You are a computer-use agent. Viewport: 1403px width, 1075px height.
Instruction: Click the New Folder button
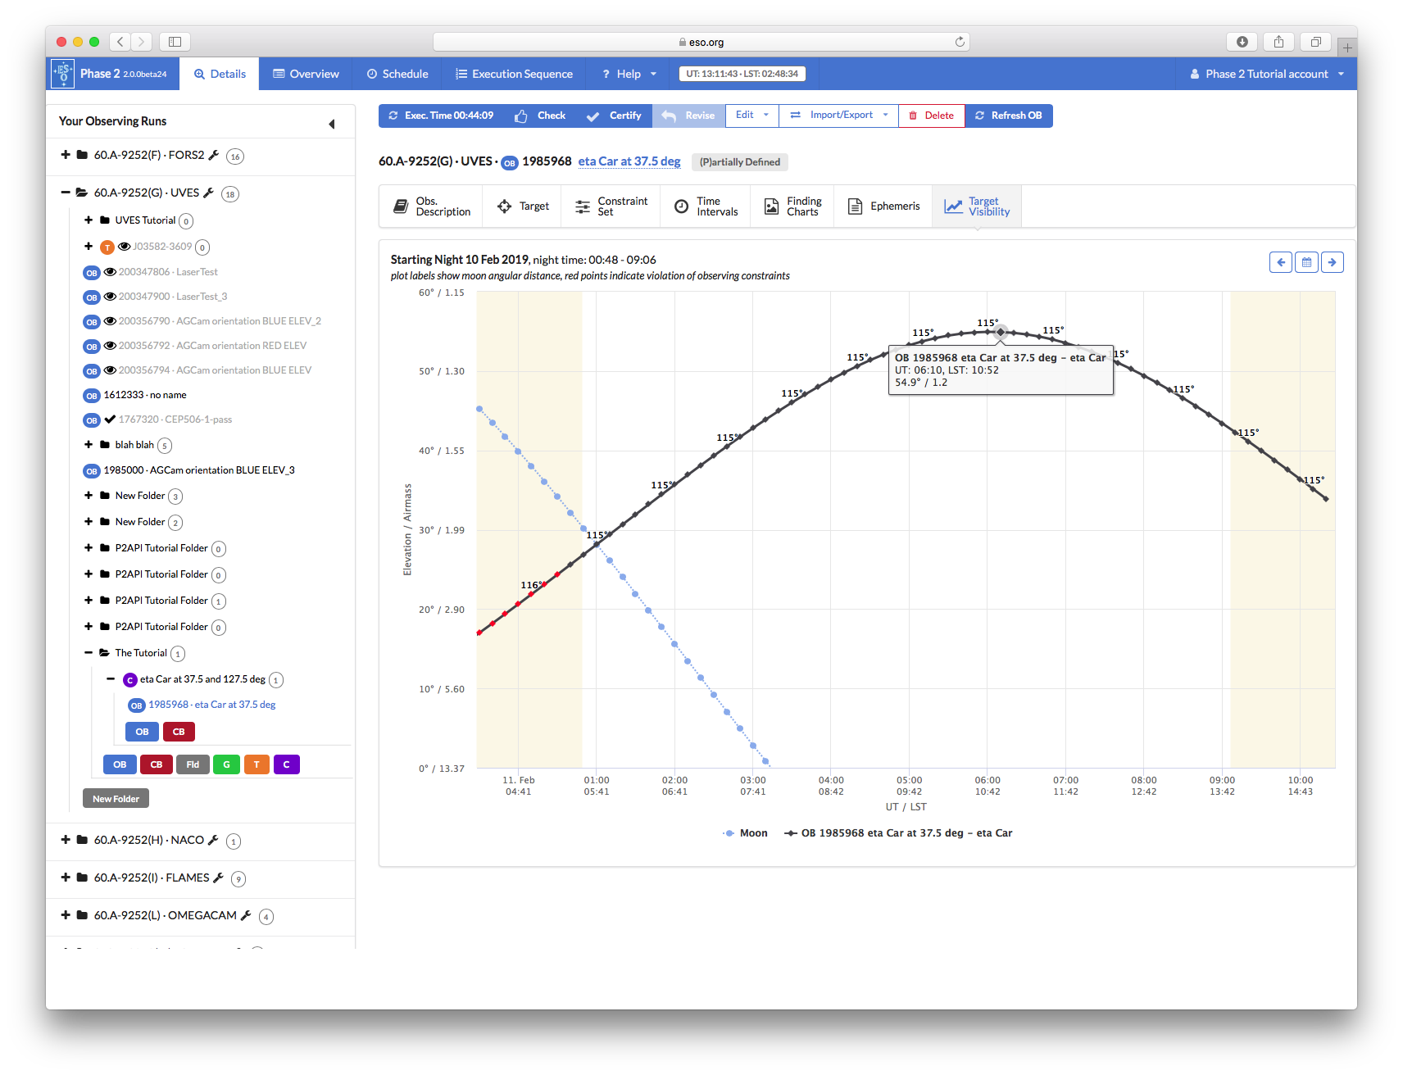[x=116, y=799]
